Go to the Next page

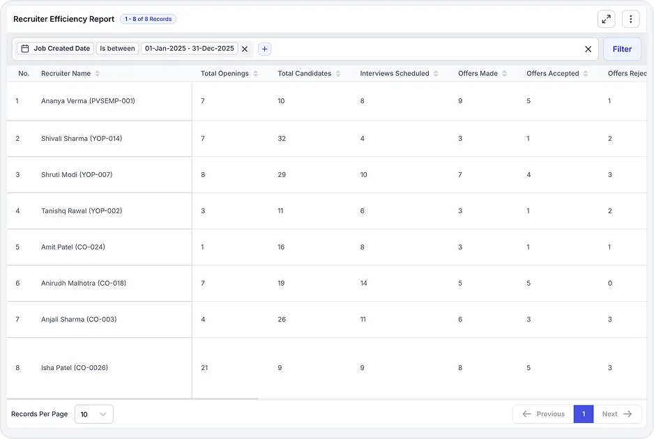[617, 414]
